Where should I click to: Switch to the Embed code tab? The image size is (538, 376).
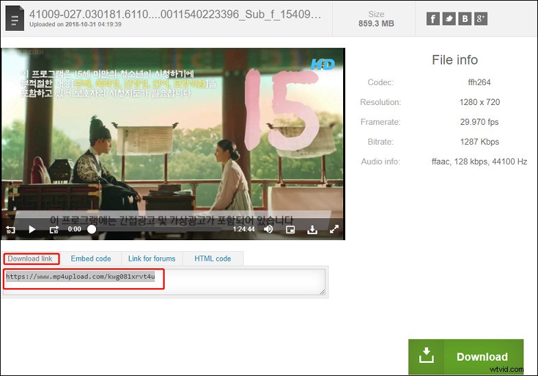(x=91, y=259)
